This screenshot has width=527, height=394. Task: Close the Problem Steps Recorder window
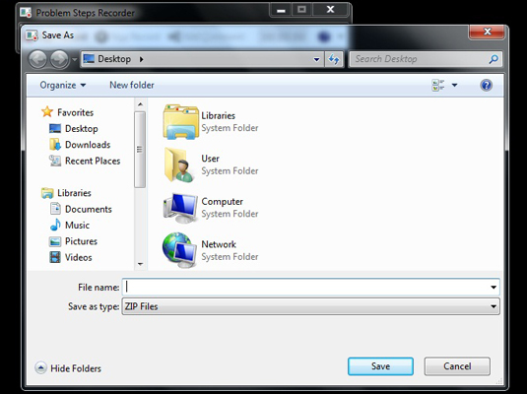coord(330,10)
